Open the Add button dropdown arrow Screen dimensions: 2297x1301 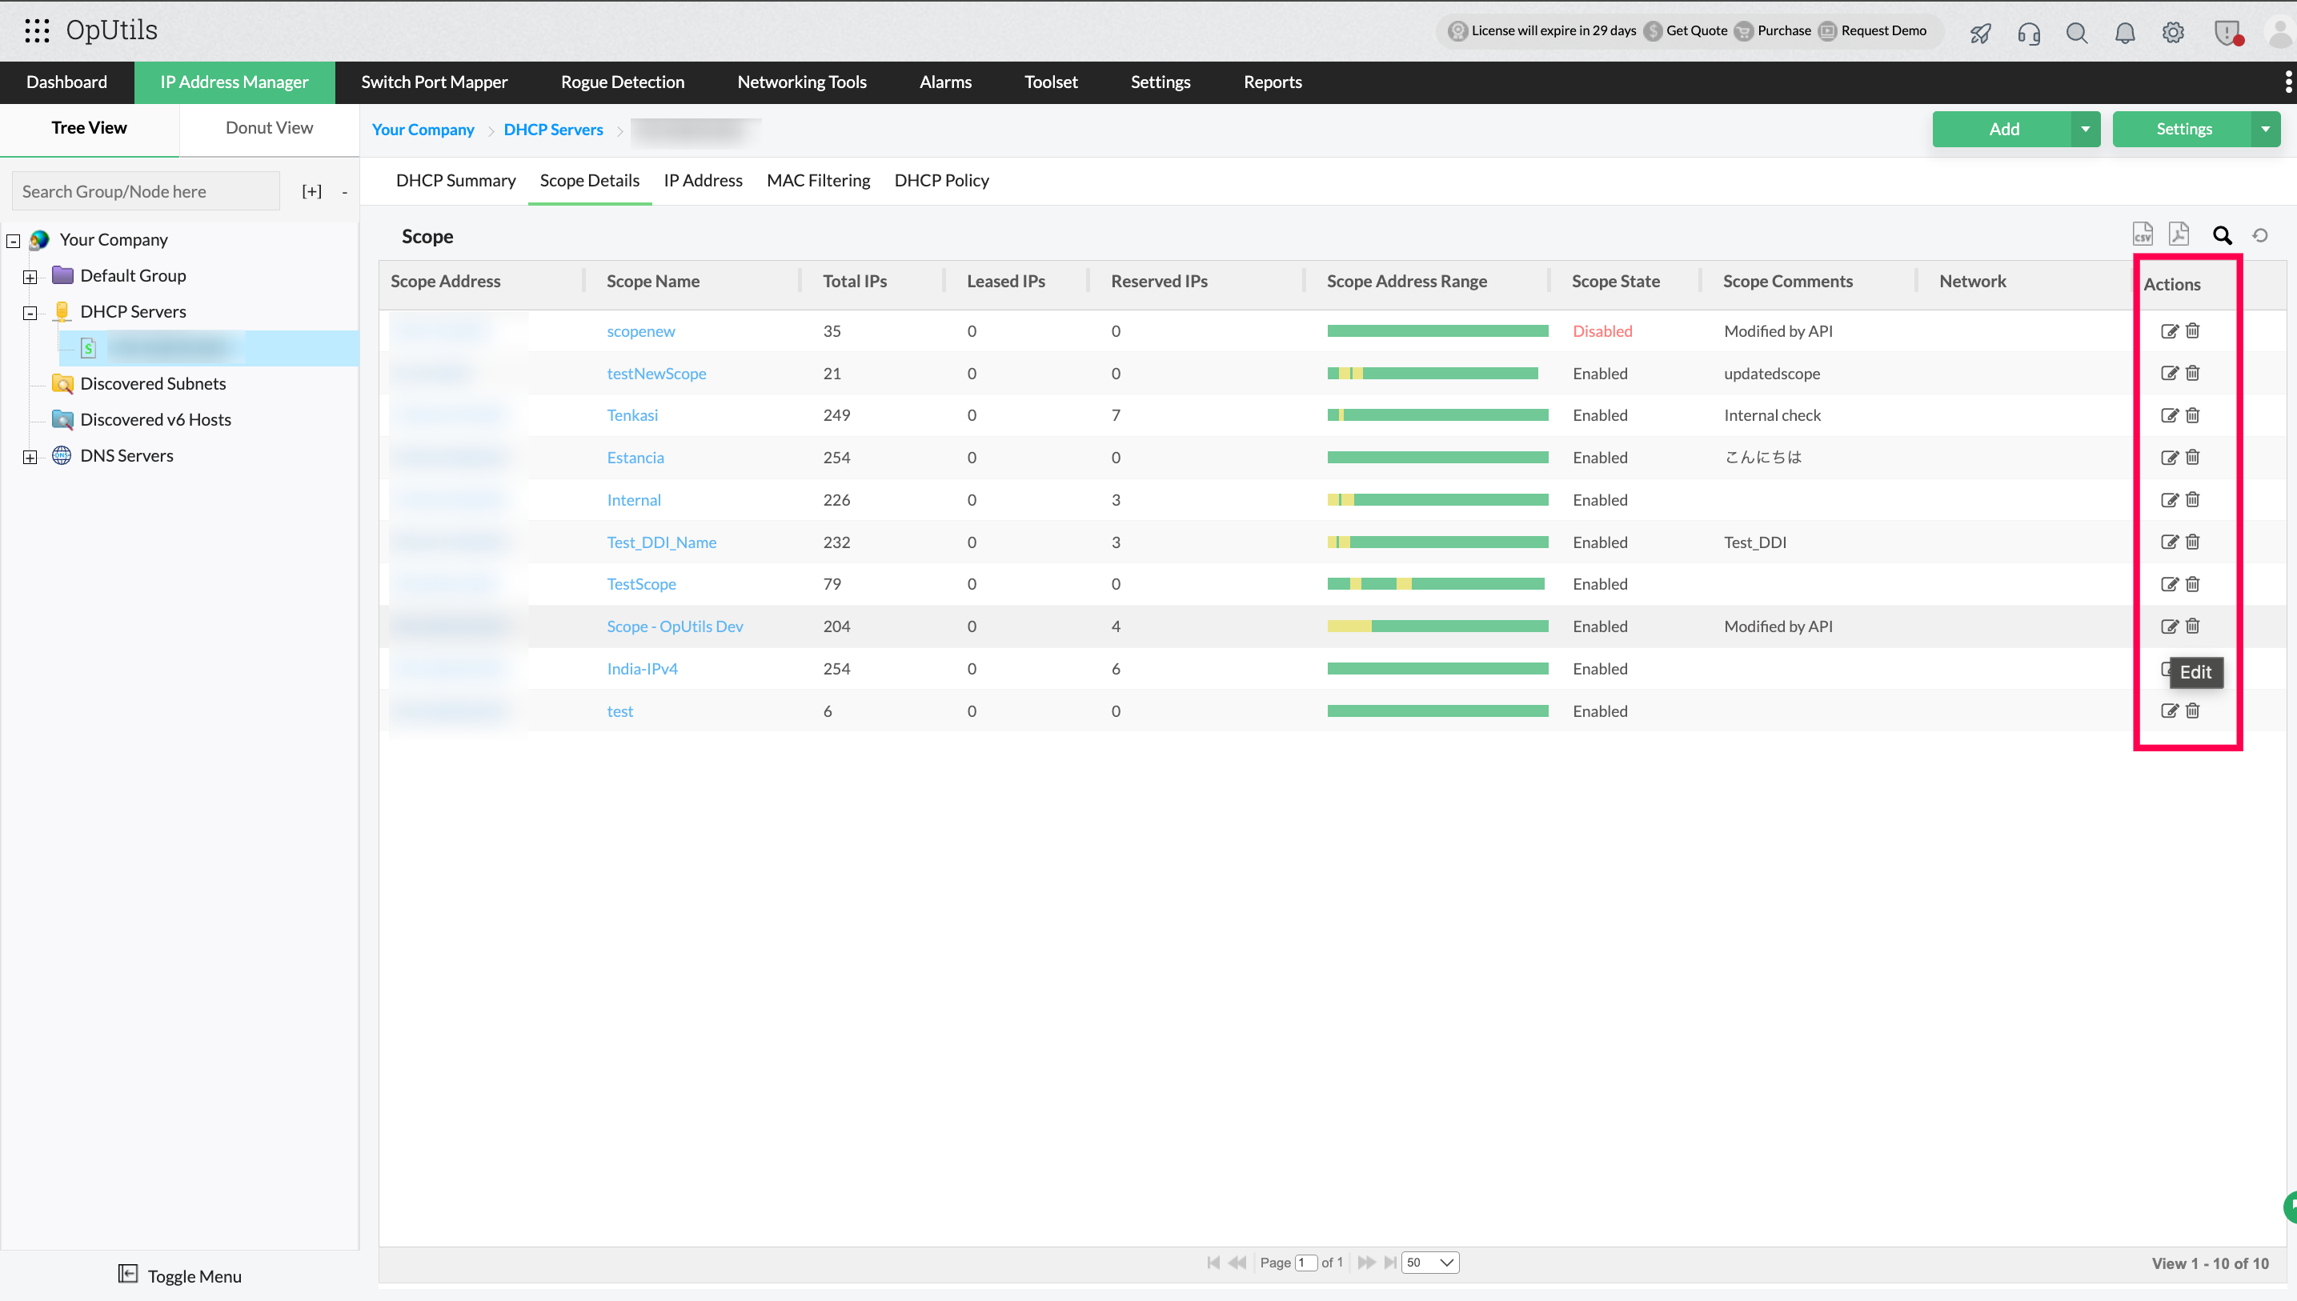(2084, 130)
